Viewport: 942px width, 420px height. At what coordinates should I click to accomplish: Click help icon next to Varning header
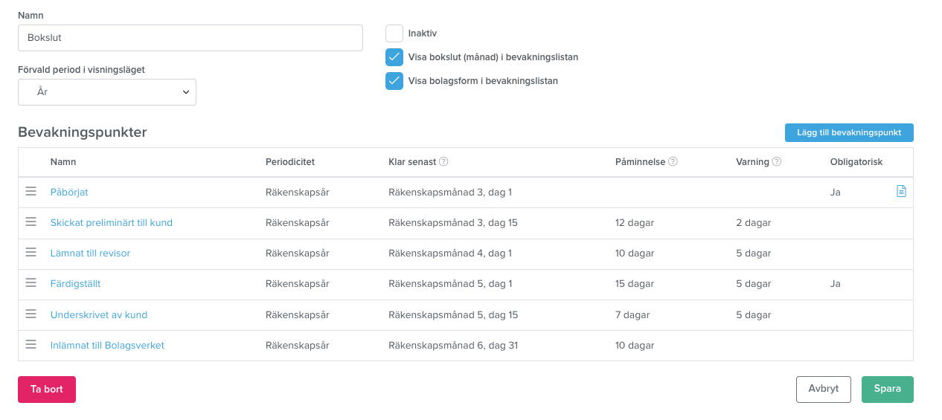pyautogui.click(x=777, y=162)
